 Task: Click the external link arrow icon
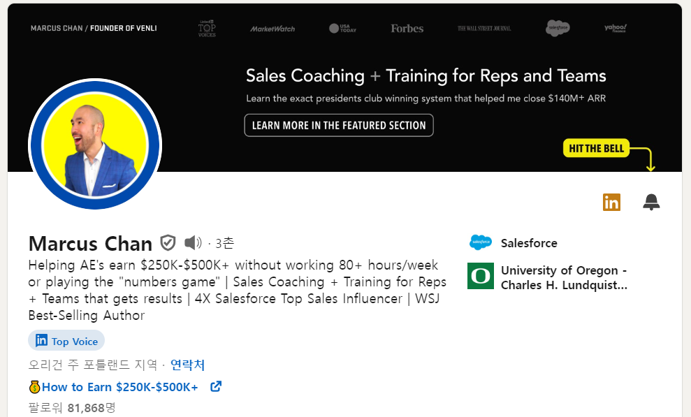[x=216, y=386]
